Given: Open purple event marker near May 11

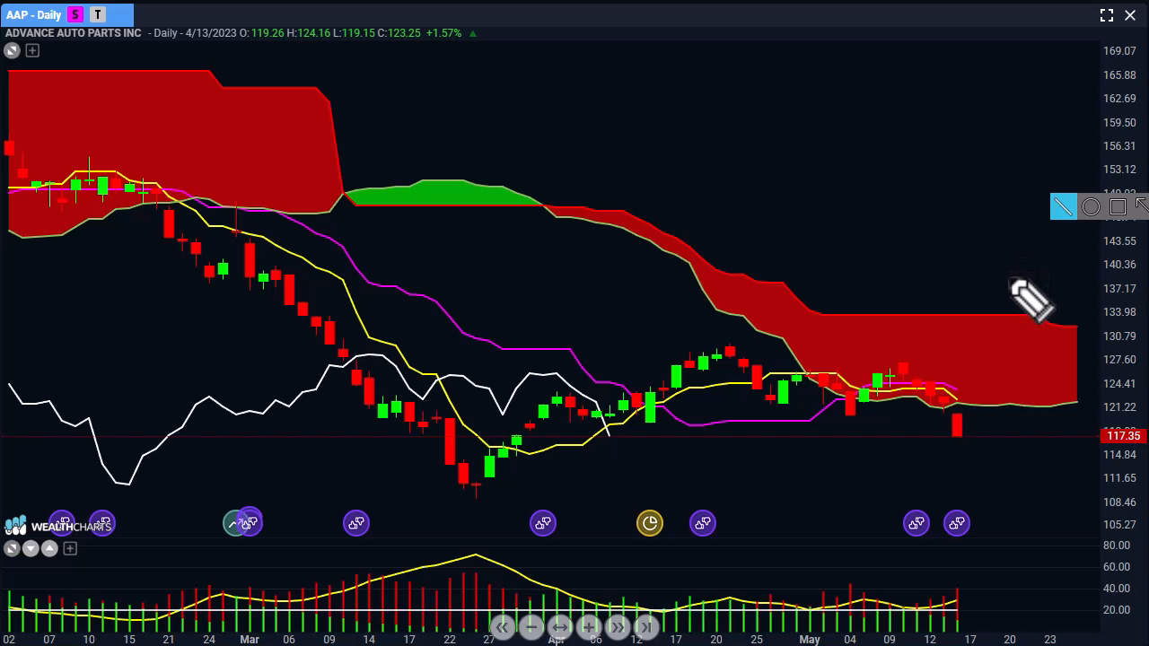Looking at the screenshot, I should point(917,523).
